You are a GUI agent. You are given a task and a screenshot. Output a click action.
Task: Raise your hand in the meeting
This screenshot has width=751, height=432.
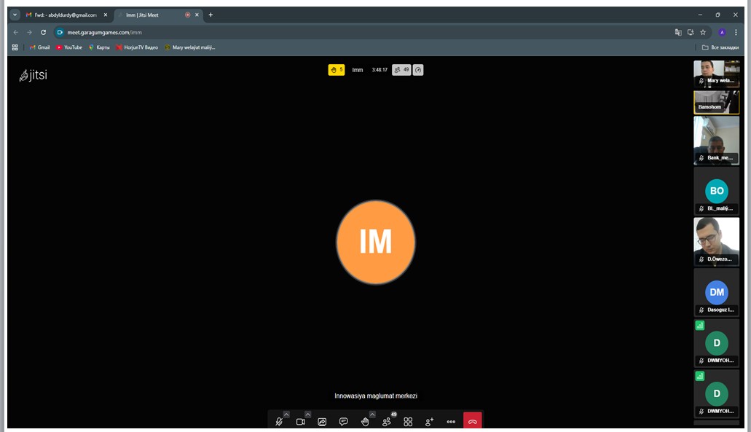coord(365,422)
